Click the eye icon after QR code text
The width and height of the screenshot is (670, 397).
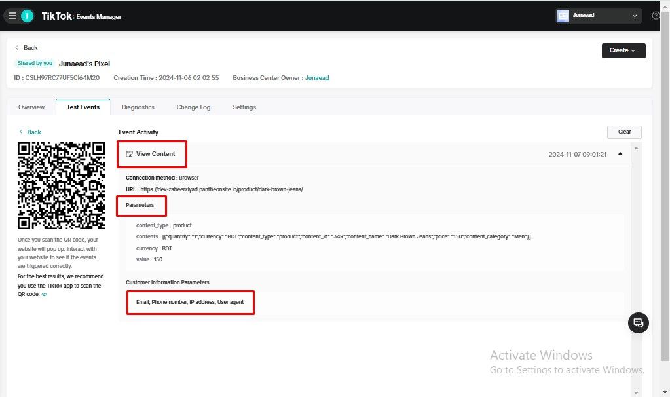point(44,294)
